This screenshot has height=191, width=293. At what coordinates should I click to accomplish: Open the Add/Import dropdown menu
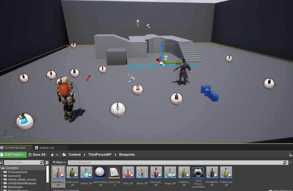13,154
